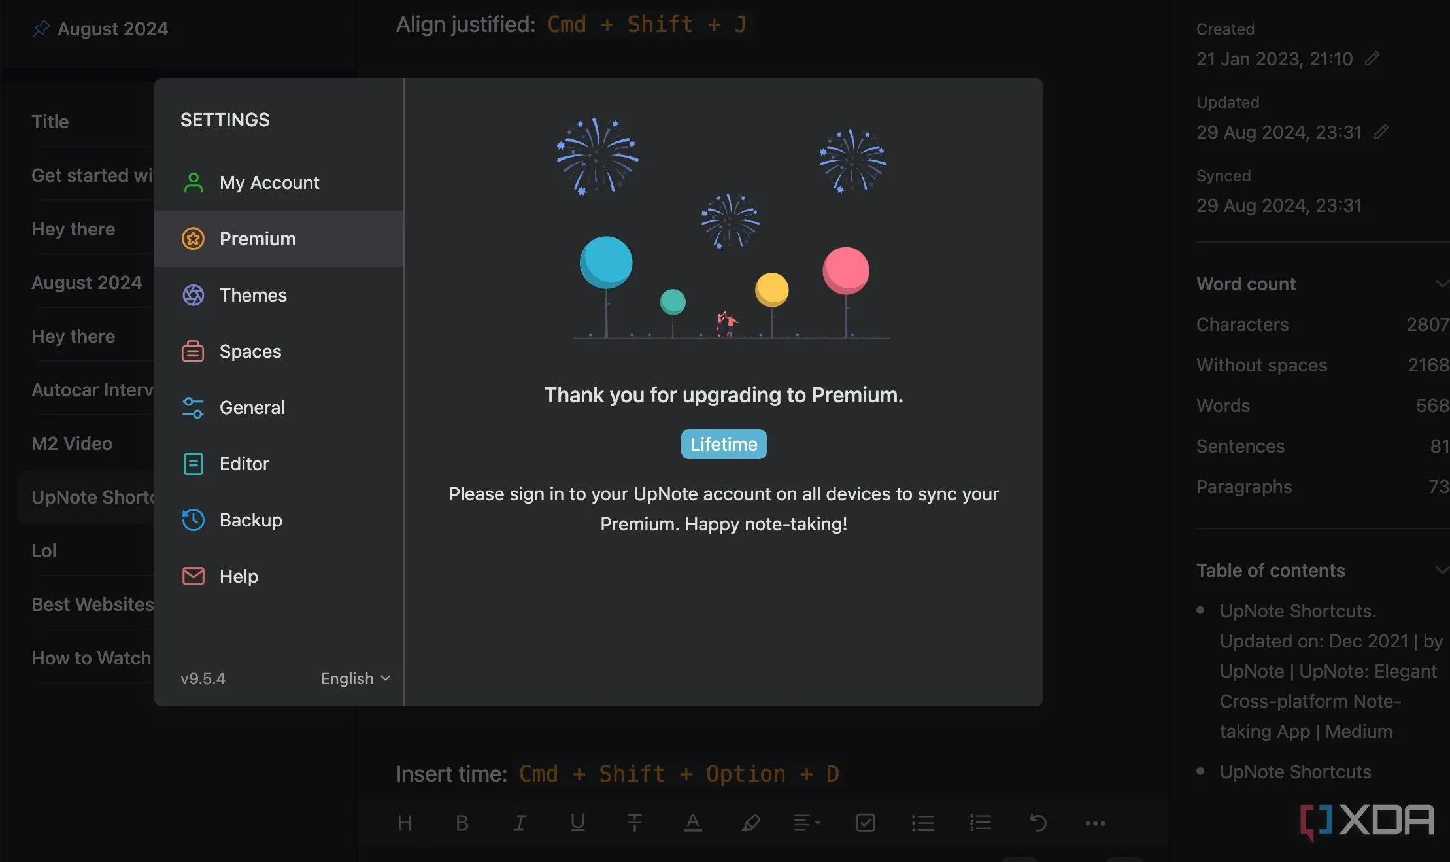
Task: Click the Editor document icon
Action: (x=193, y=464)
